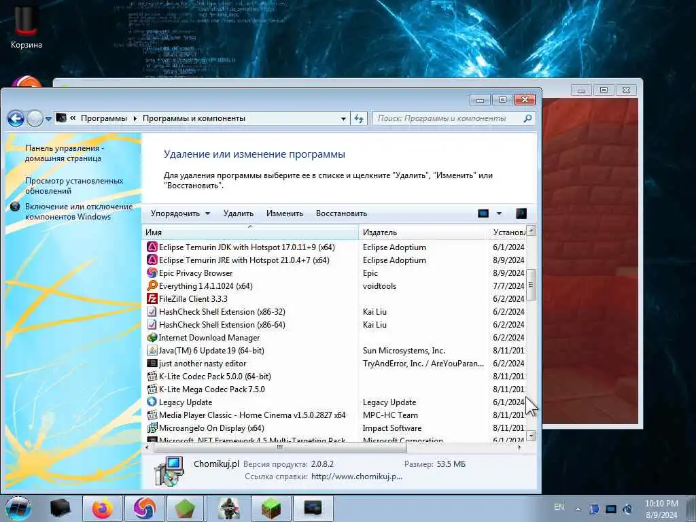Click the FileZilla Client 3.3.3 icon
Screen dimensions: 696x522
tap(152, 299)
